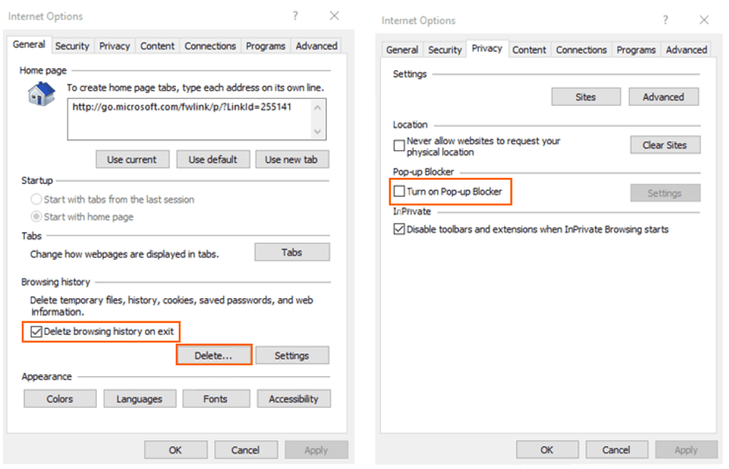The height and width of the screenshot is (469, 729).
Task: Open the Accessibility settings
Action: [293, 398]
